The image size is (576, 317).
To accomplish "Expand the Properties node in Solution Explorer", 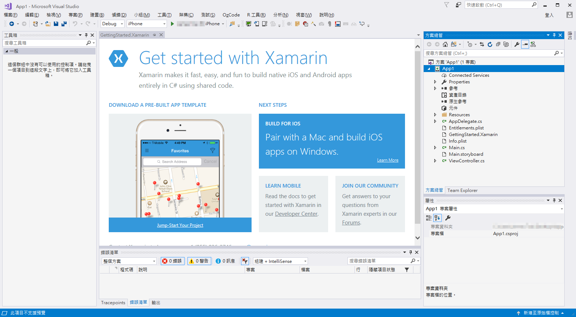I will click(435, 82).
